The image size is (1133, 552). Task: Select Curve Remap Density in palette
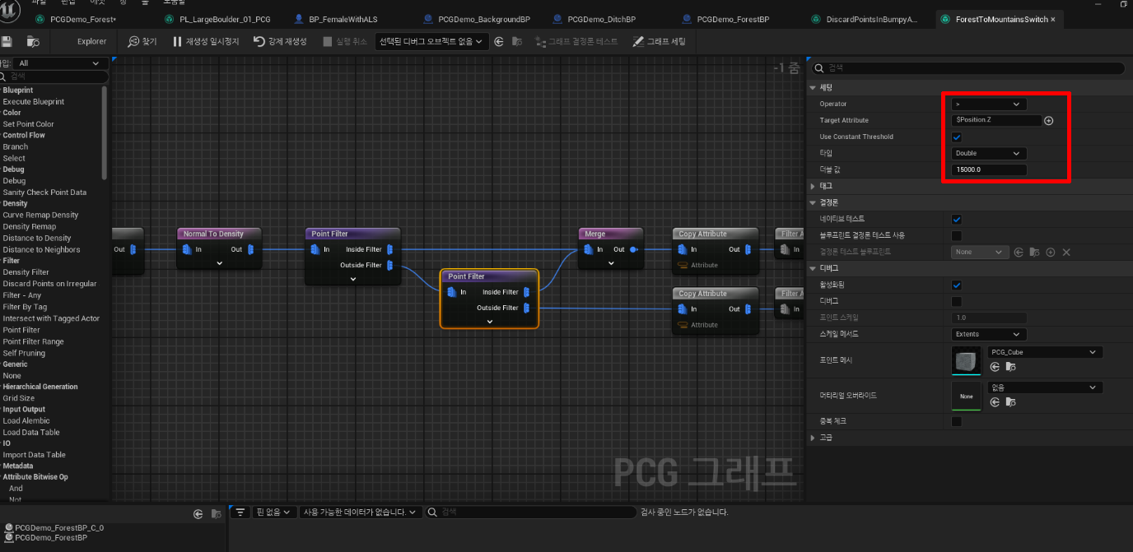point(41,215)
